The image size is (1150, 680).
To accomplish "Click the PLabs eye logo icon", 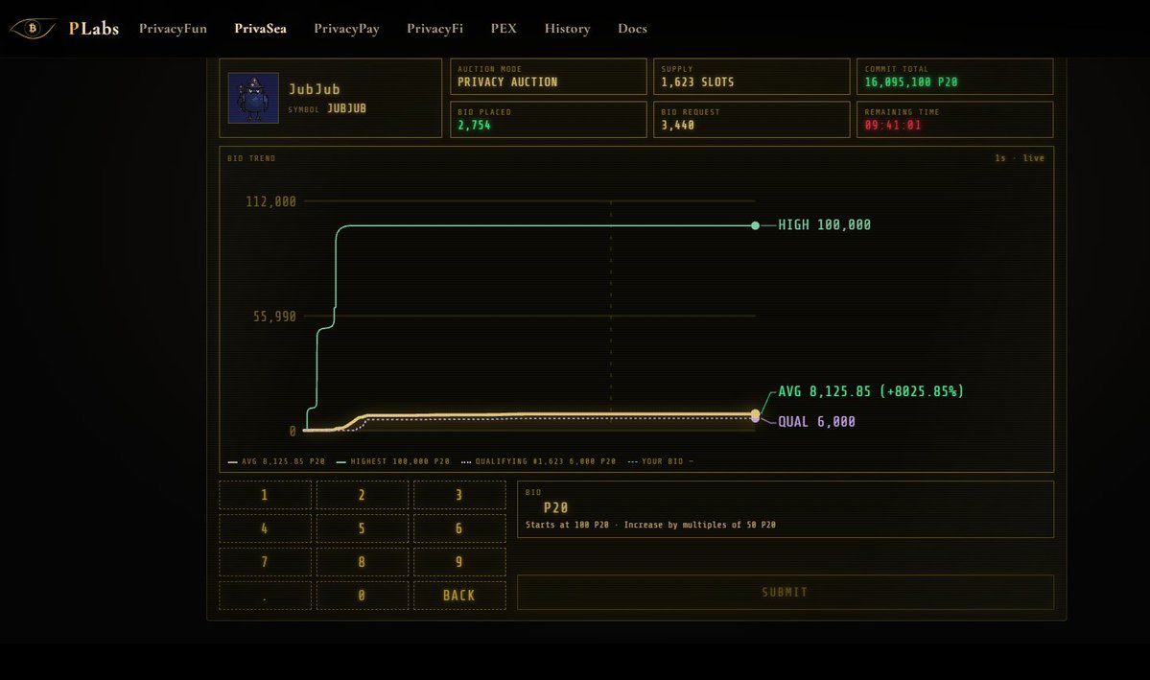I will pos(33,28).
